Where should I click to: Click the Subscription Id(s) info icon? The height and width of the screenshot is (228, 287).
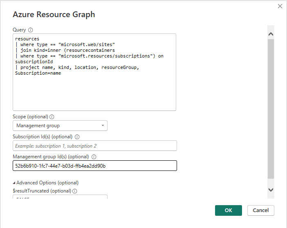[x=77, y=137]
